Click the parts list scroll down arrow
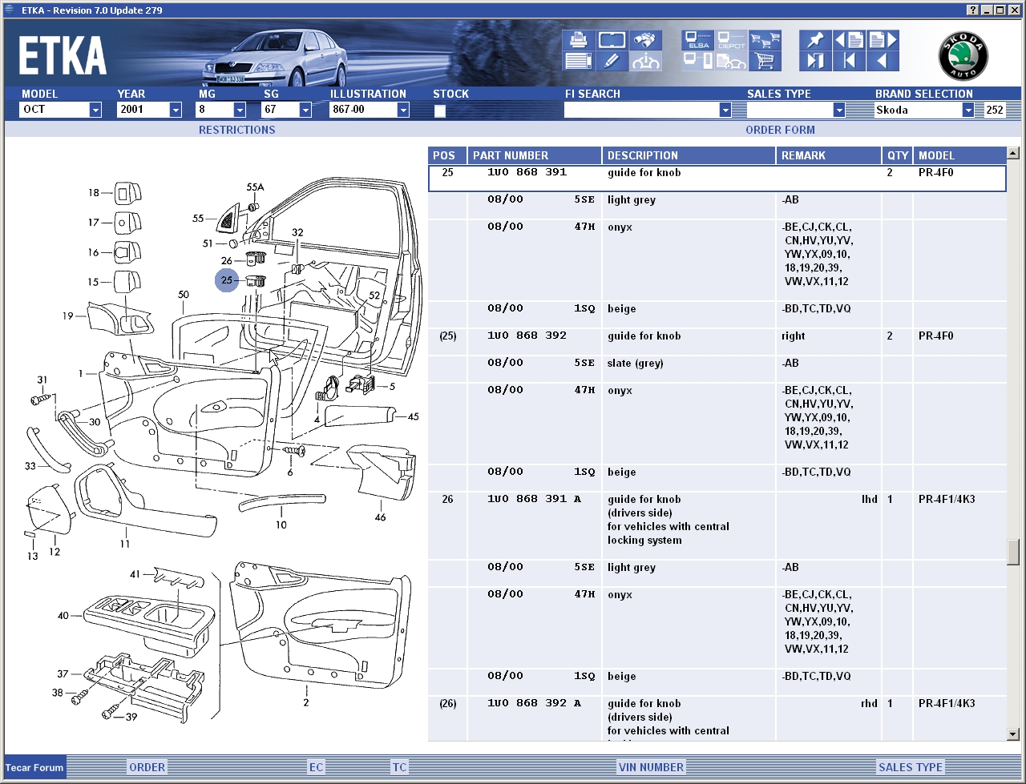Viewport: 1026px width, 784px height. pyautogui.click(x=1012, y=734)
